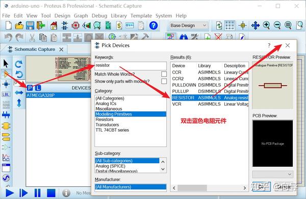306x199 pixels.
Task: Click the resistor symbol preview thumbnail
Action: pyautogui.click(x=273, y=85)
